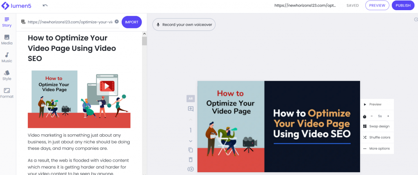The width and height of the screenshot is (418, 175).
Task: Open More options for scene
Action: [376, 149]
